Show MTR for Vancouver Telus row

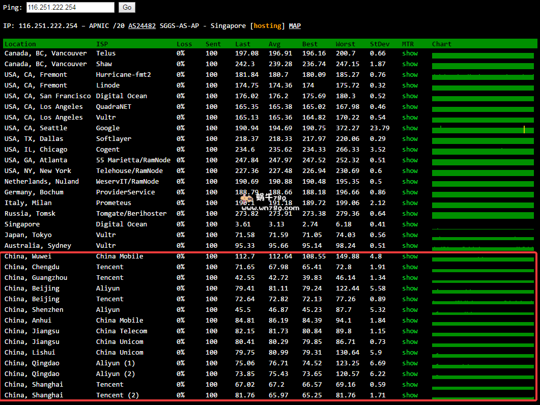pyautogui.click(x=410, y=53)
